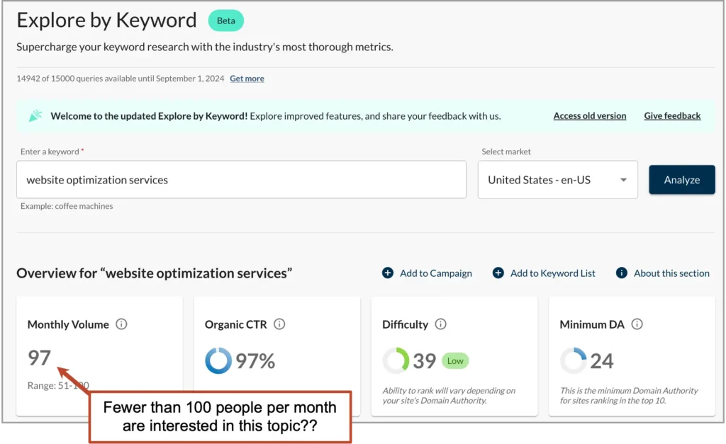Access the old version of Explore by Keyword
Image resolution: width=726 pixels, height=444 pixels.
coord(590,115)
